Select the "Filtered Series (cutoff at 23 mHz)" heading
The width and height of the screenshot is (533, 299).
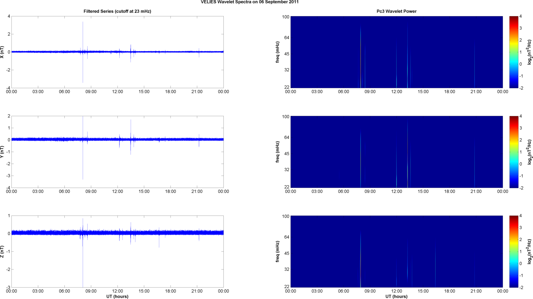[117, 11]
